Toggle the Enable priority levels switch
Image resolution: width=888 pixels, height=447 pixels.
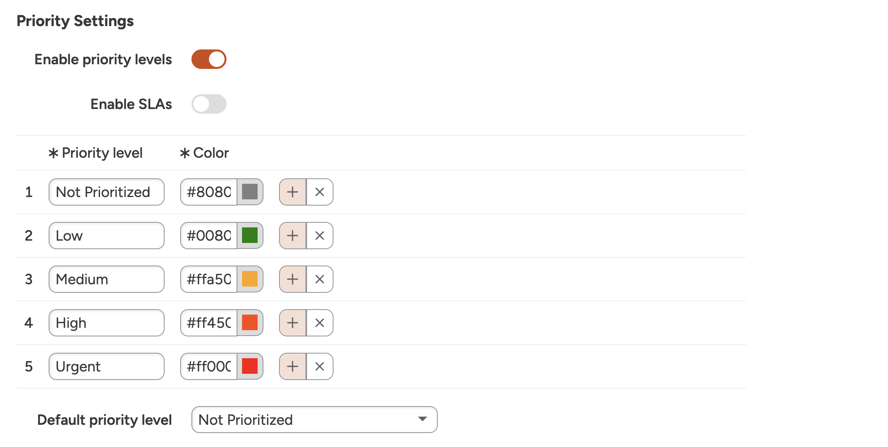click(209, 59)
